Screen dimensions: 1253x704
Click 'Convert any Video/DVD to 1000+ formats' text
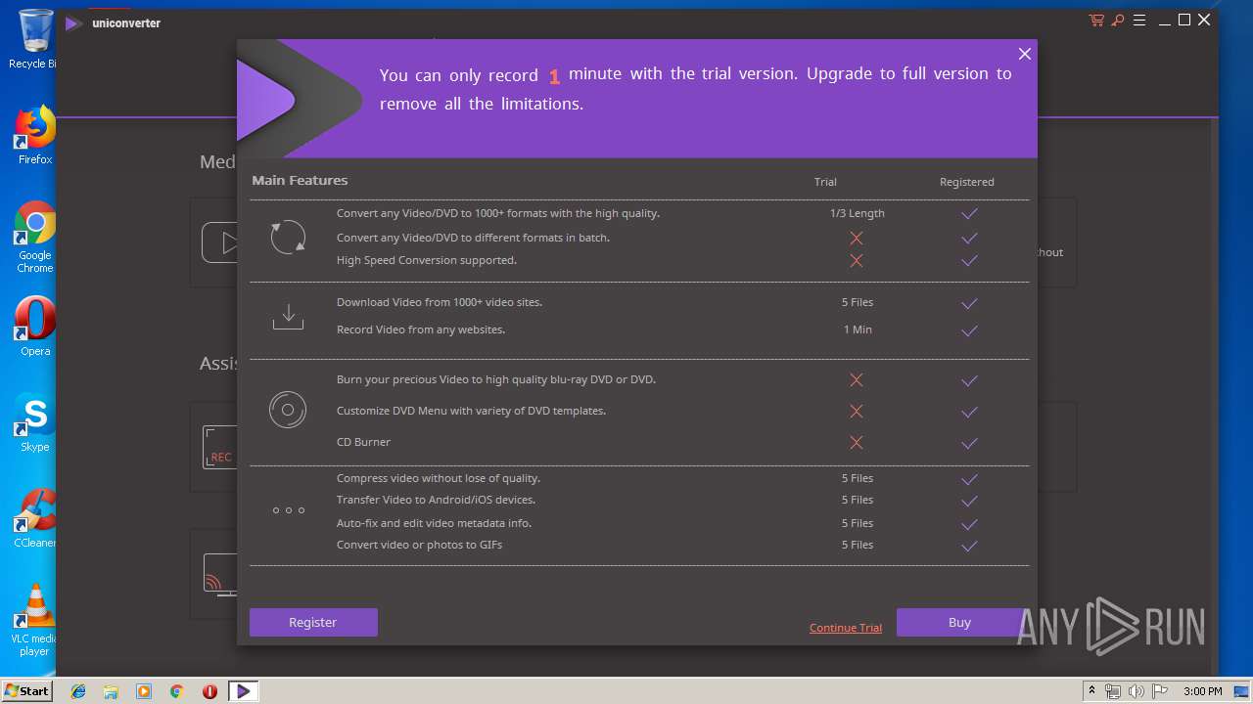point(498,213)
